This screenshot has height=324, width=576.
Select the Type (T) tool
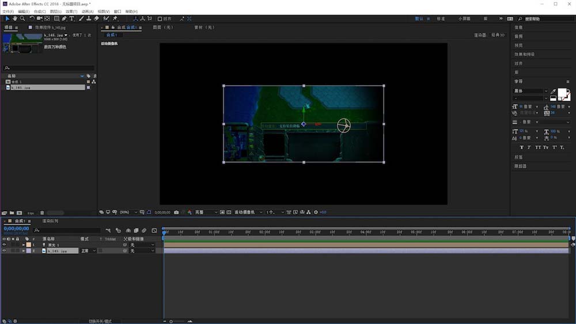tap(72, 18)
